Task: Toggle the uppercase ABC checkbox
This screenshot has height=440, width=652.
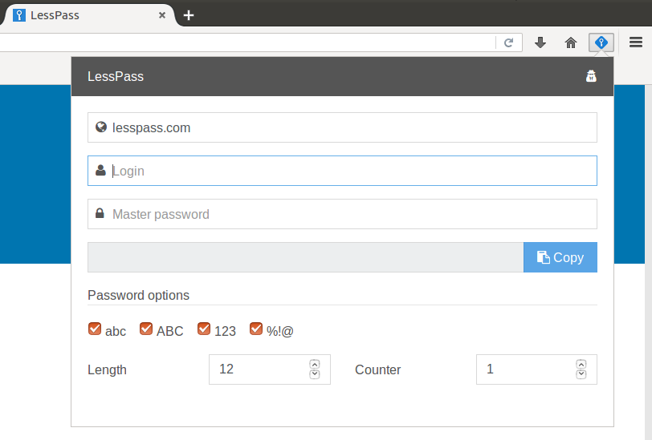Action: 146,329
